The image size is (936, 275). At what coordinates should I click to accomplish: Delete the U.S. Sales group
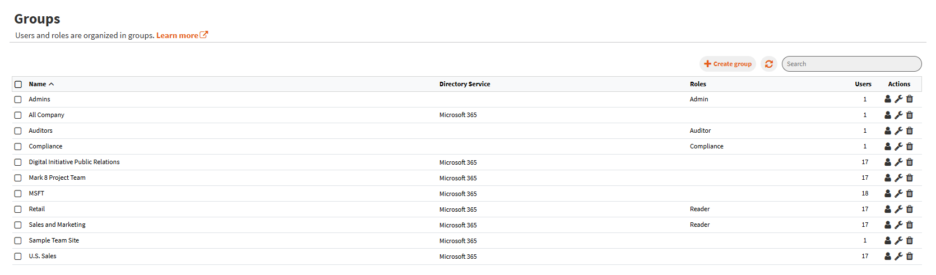(910, 256)
